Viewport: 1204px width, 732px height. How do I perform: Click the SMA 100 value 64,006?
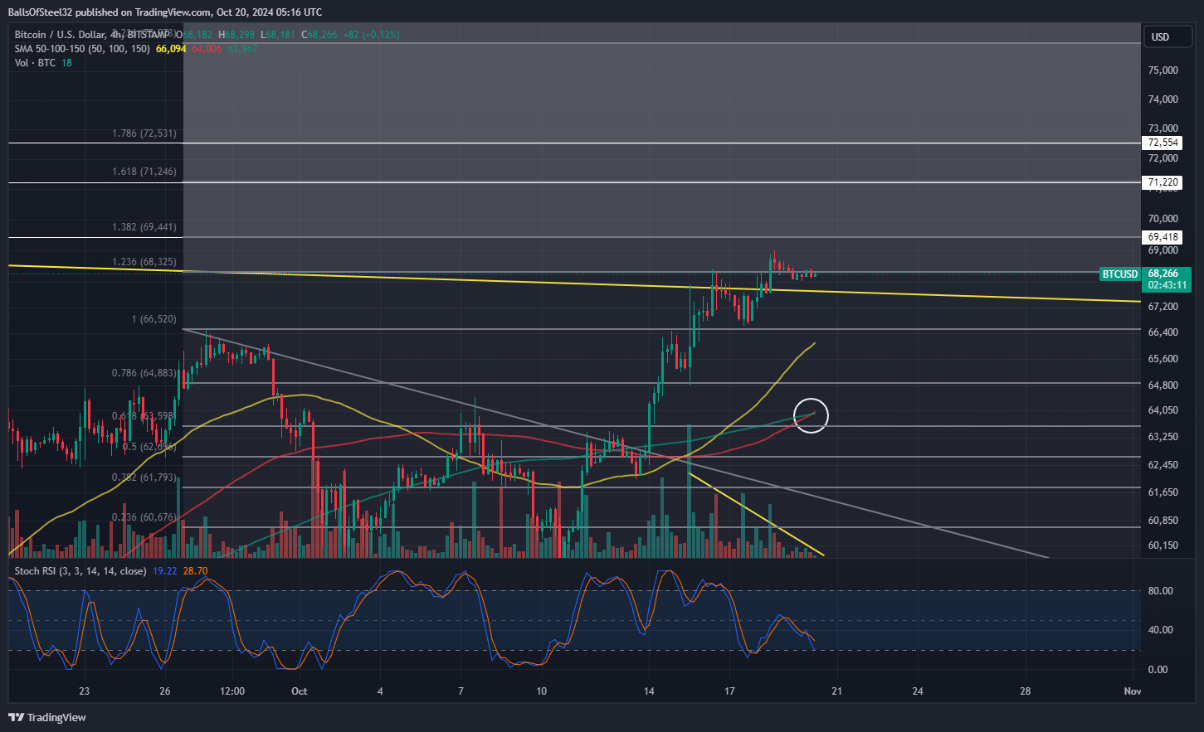[x=207, y=49]
